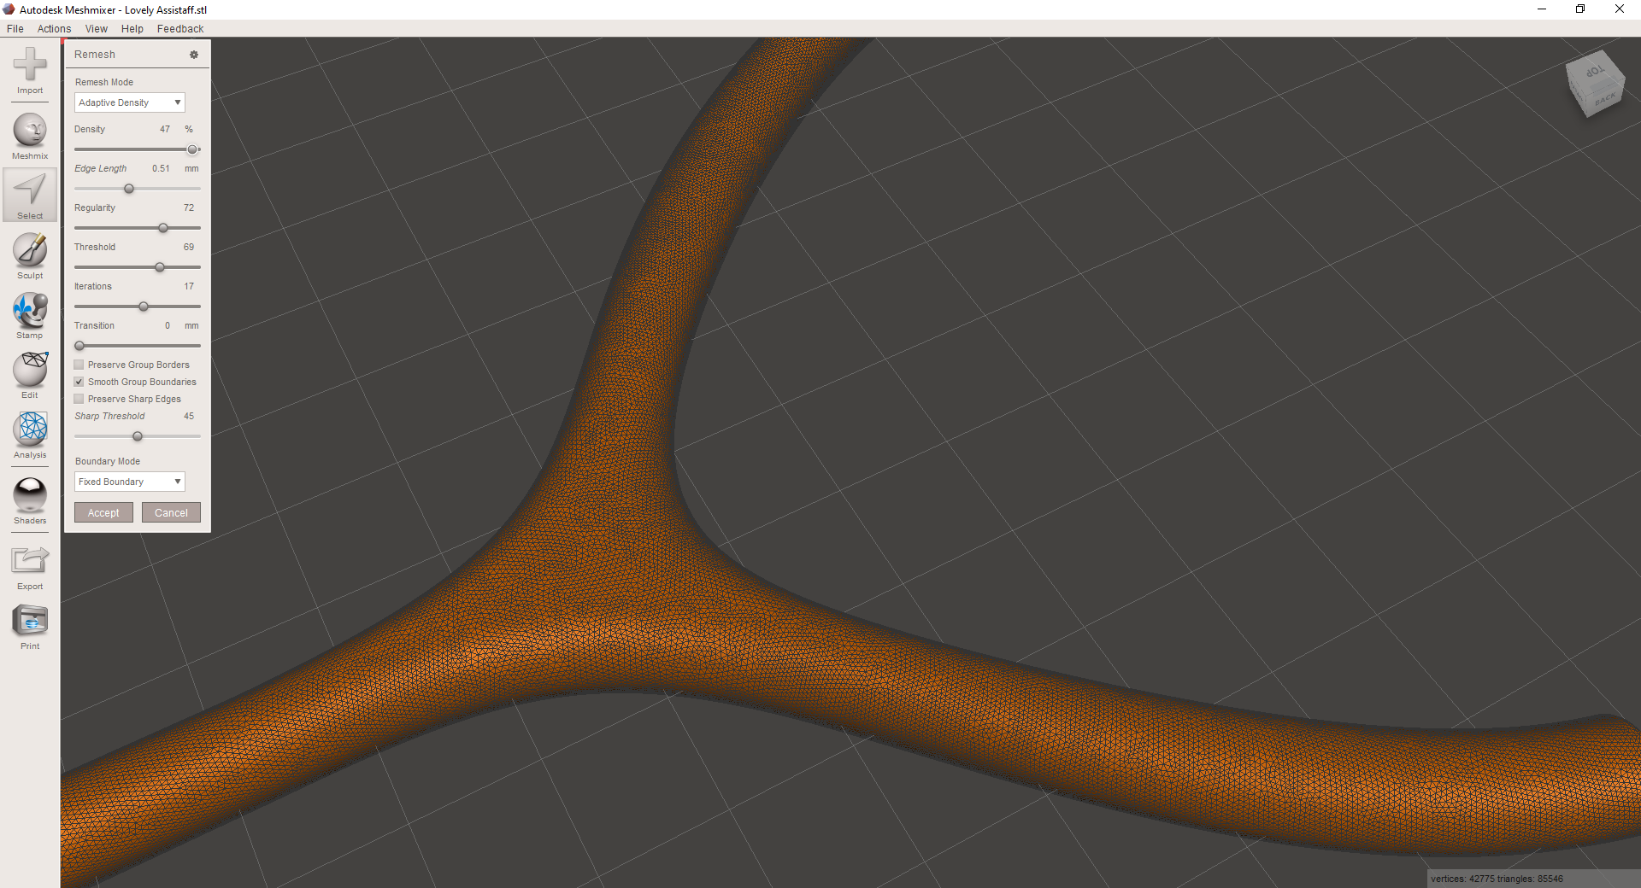The width and height of the screenshot is (1641, 888).
Task: Cancel the remesh operation
Action: 171,512
